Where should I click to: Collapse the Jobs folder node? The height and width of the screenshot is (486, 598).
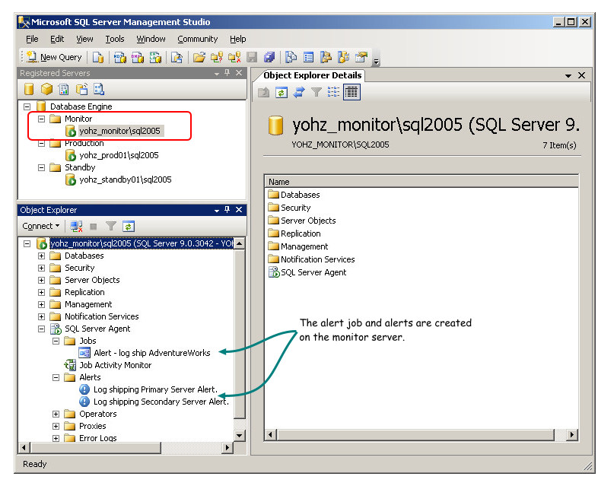click(56, 341)
